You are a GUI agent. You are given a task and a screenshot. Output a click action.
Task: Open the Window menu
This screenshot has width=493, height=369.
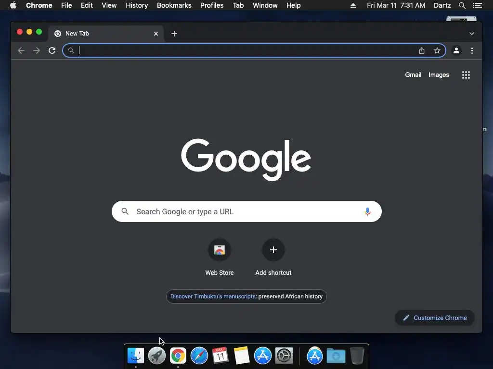(x=265, y=5)
